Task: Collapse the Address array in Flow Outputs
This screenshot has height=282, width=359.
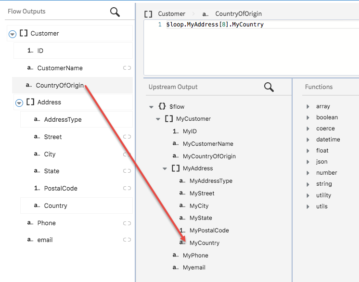Action: [x=19, y=103]
